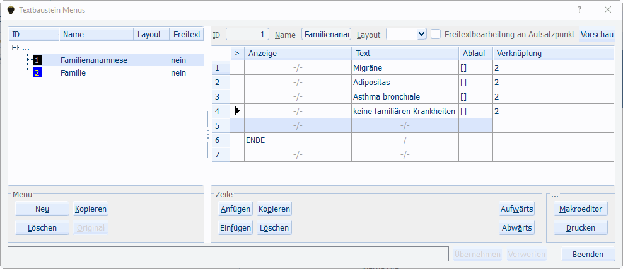This screenshot has width=623, height=269.
Task: Click the Text column header
Action: tap(405, 53)
